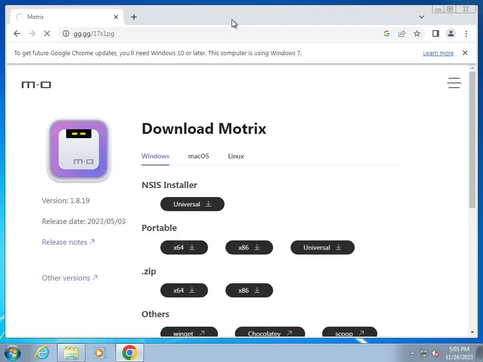483x362 pixels.
Task: Download Portable x86 build
Action: pyautogui.click(x=249, y=247)
